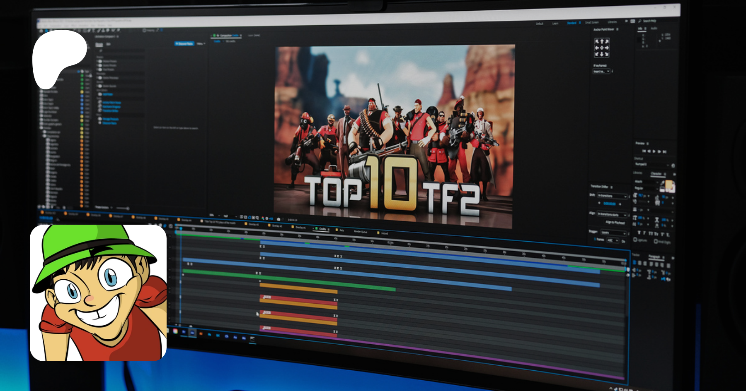Image resolution: width=746 pixels, height=391 pixels.
Task: Click the Align to Playhead button
Action: [615, 222]
